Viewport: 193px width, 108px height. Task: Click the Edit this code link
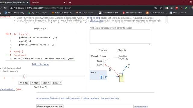pyautogui.click(x=40, y=64)
